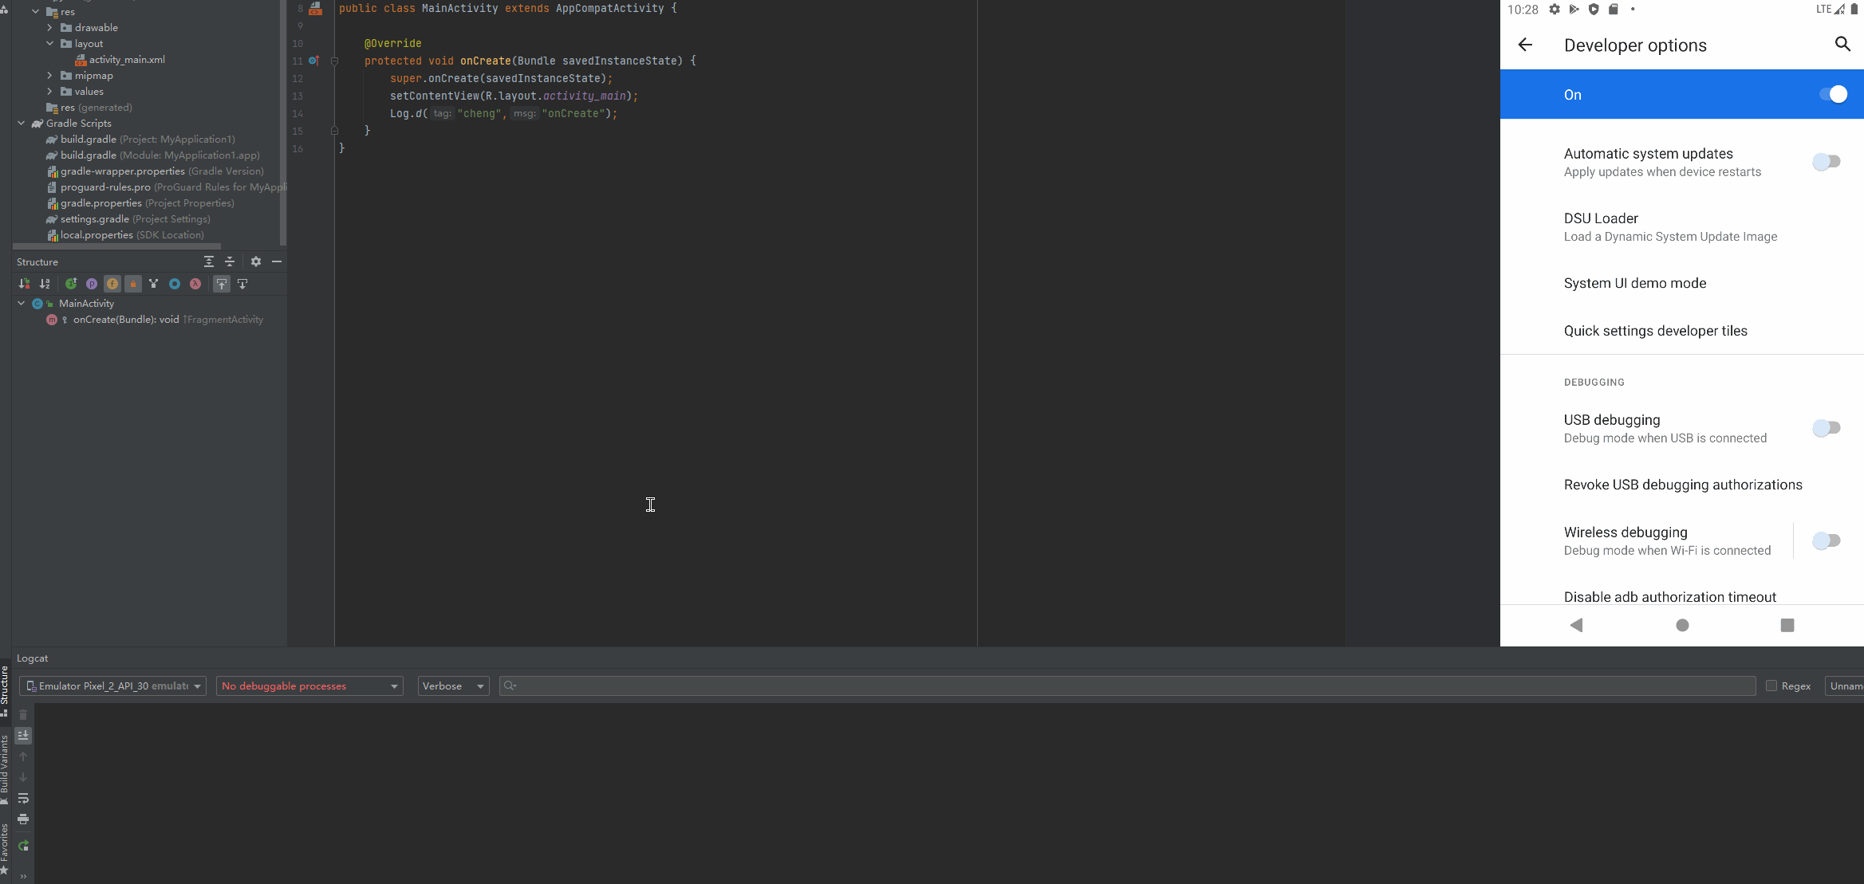Click search icon in Developer options
This screenshot has height=884, width=1864.
(x=1842, y=45)
